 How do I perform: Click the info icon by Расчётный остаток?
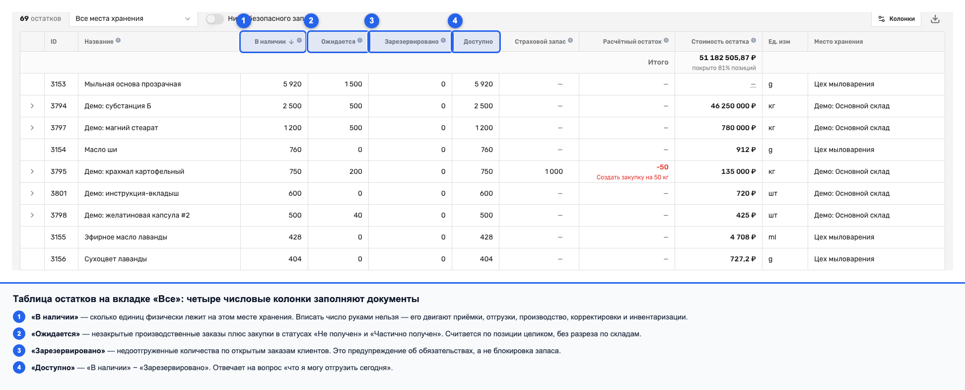(666, 41)
